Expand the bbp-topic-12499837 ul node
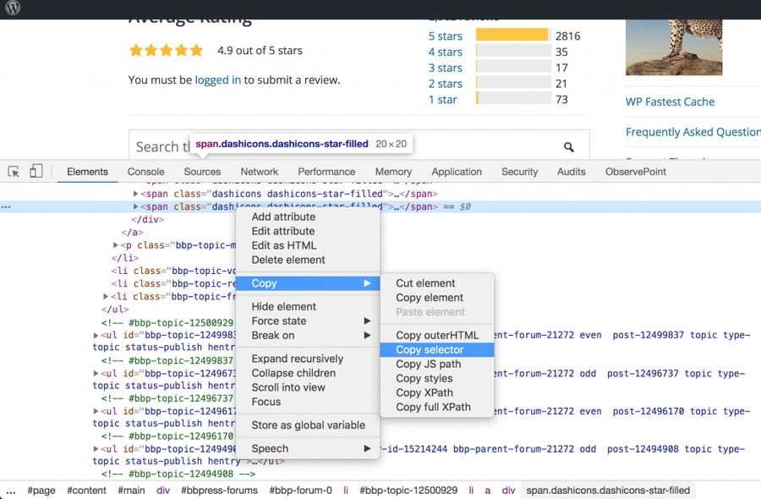Image resolution: width=761 pixels, height=499 pixels. [96, 336]
